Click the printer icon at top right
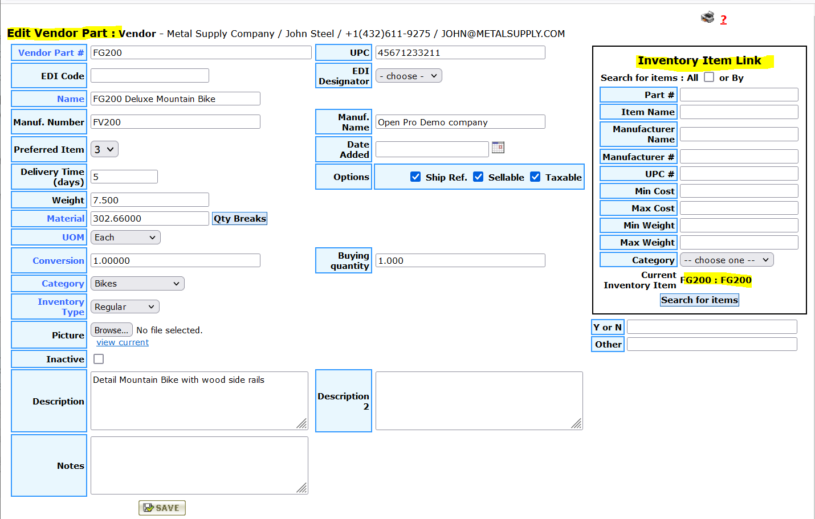 (707, 18)
